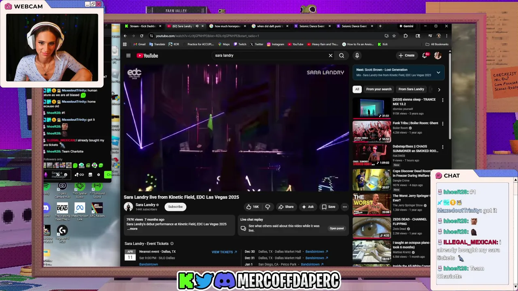This screenshot has height=291, width=518.
Task: Like the Sara Landry video
Action: (253, 207)
